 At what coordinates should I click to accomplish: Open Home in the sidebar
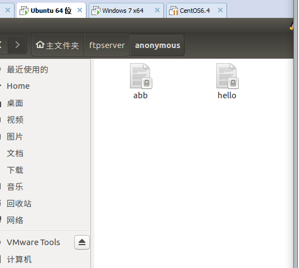coord(45,86)
